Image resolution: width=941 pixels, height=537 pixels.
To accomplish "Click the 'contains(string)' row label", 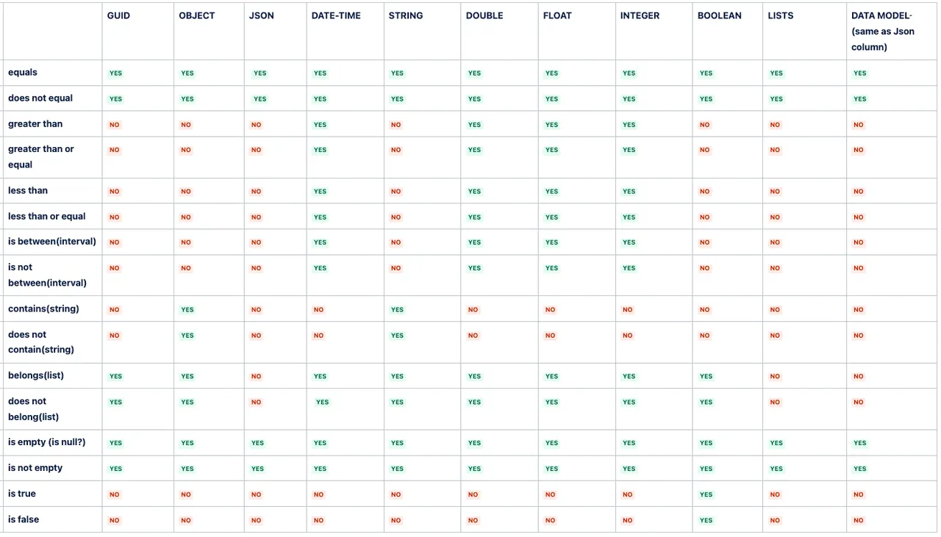I will pyautogui.click(x=43, y=309).
